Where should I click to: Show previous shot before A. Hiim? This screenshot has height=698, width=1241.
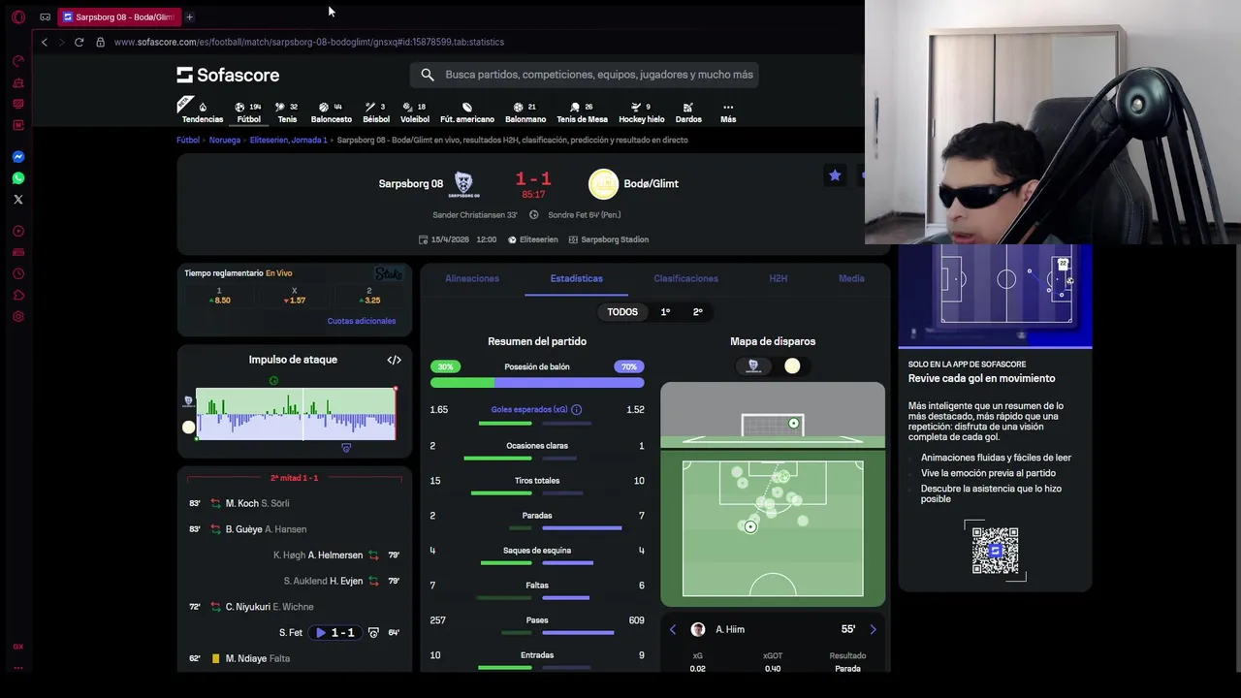(673, 629)
